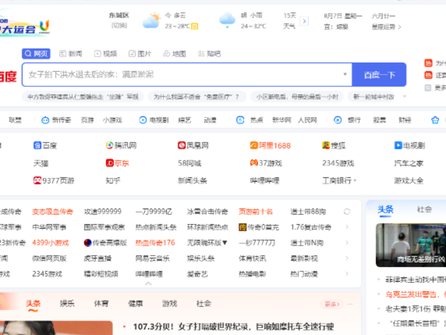Open 网易云音乐 link

152,258
